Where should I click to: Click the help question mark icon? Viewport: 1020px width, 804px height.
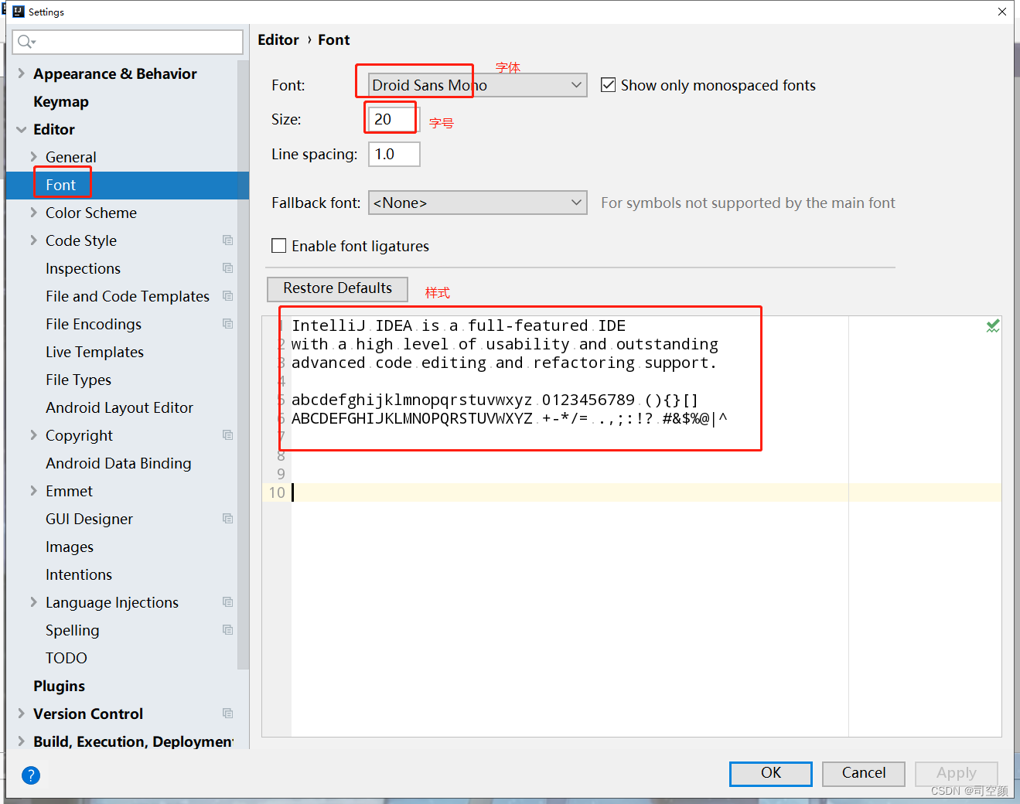click(x=31, y=775)
